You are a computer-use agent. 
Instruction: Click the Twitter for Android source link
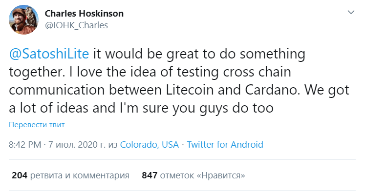click(225, 144)
